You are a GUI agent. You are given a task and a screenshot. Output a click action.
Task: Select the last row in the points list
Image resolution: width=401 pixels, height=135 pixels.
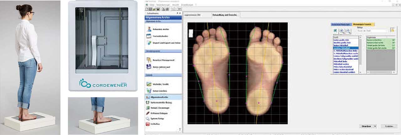(x=346, y=72)
